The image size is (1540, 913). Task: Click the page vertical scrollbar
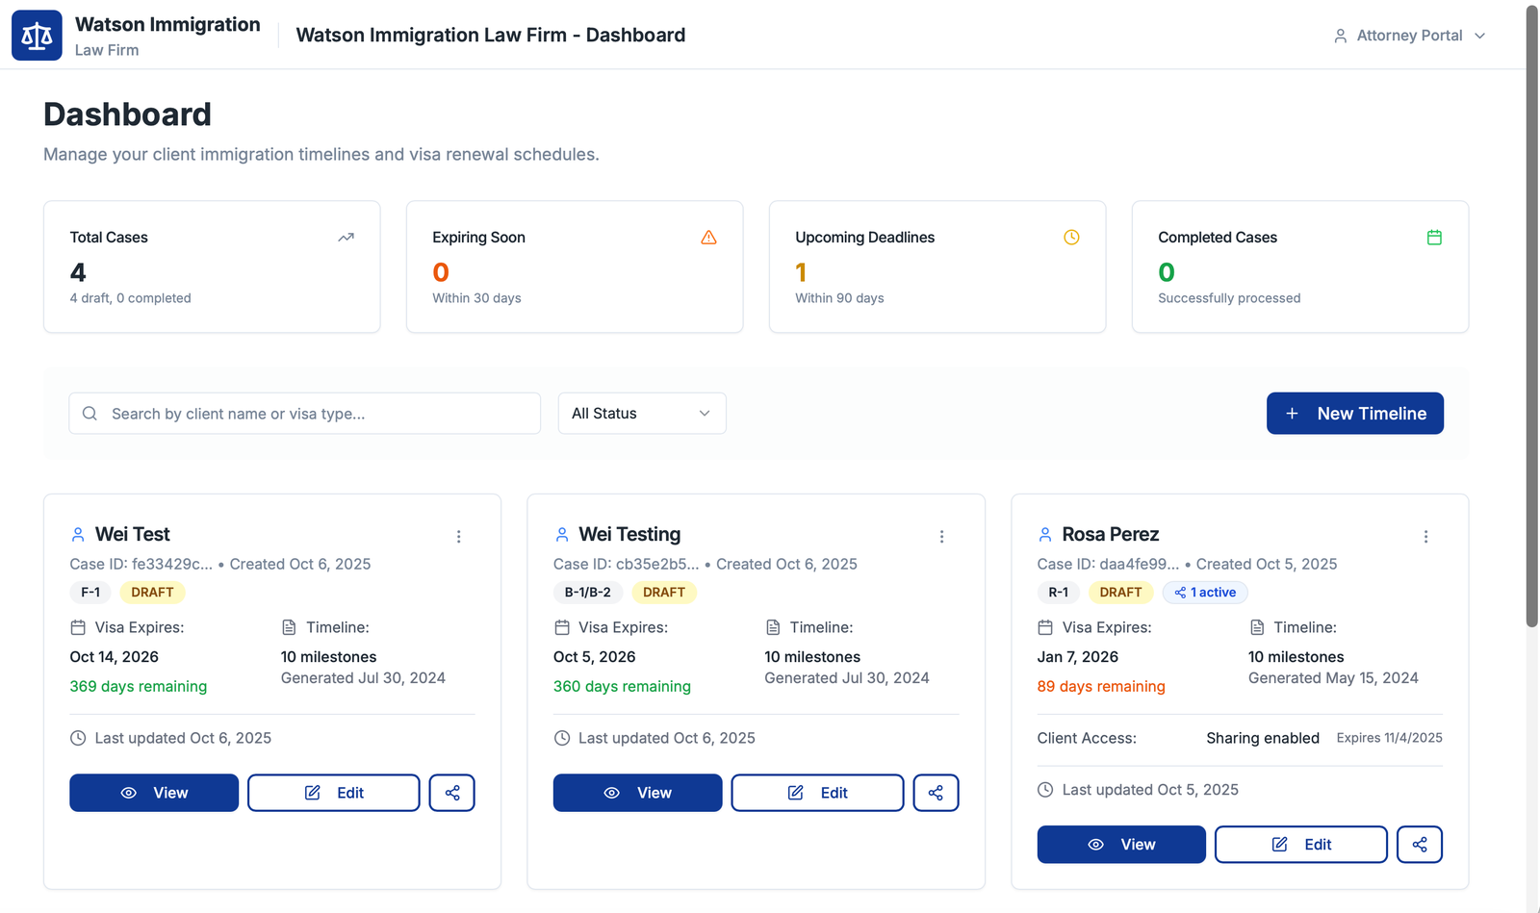click(1531, 317)
